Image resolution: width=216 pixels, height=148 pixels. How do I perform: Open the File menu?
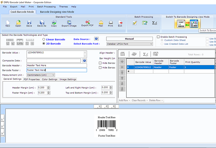(x=5, y=6)
